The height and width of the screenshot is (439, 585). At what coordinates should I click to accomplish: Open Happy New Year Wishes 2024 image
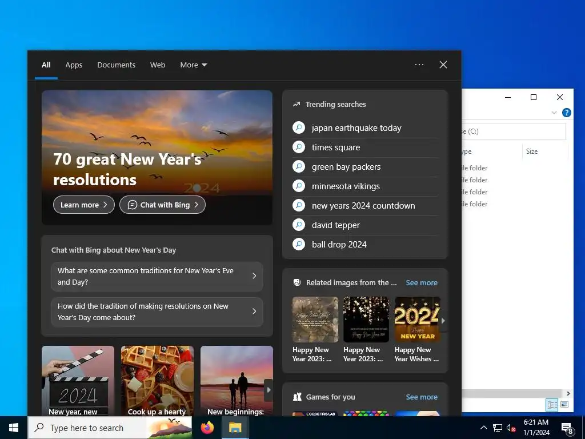pos(417,319)
